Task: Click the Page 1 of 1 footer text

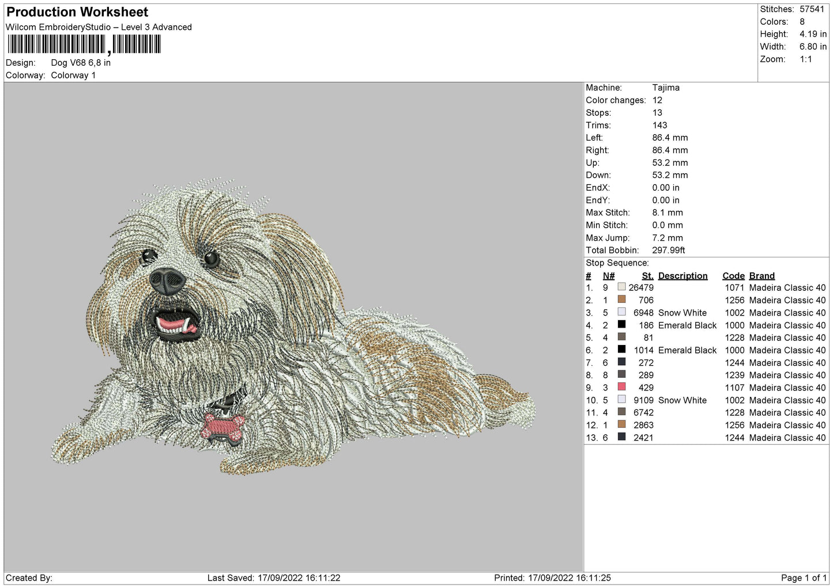Action: coord(804,578)
